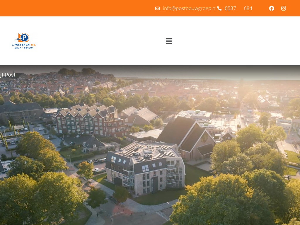This screenshot has height=225, width=300.
Task: Open the Instagram profile icon
Action: [x=284, y=8]
